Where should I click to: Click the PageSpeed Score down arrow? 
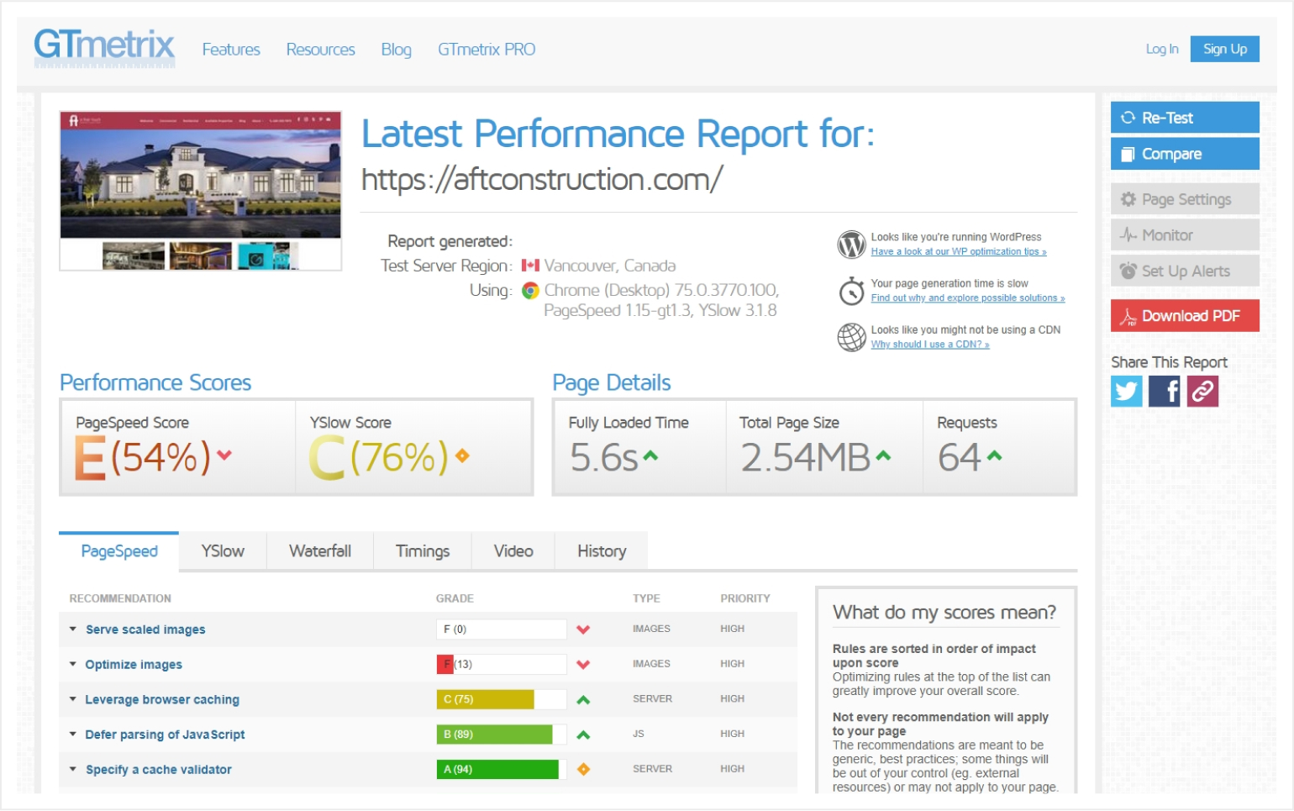224,456
